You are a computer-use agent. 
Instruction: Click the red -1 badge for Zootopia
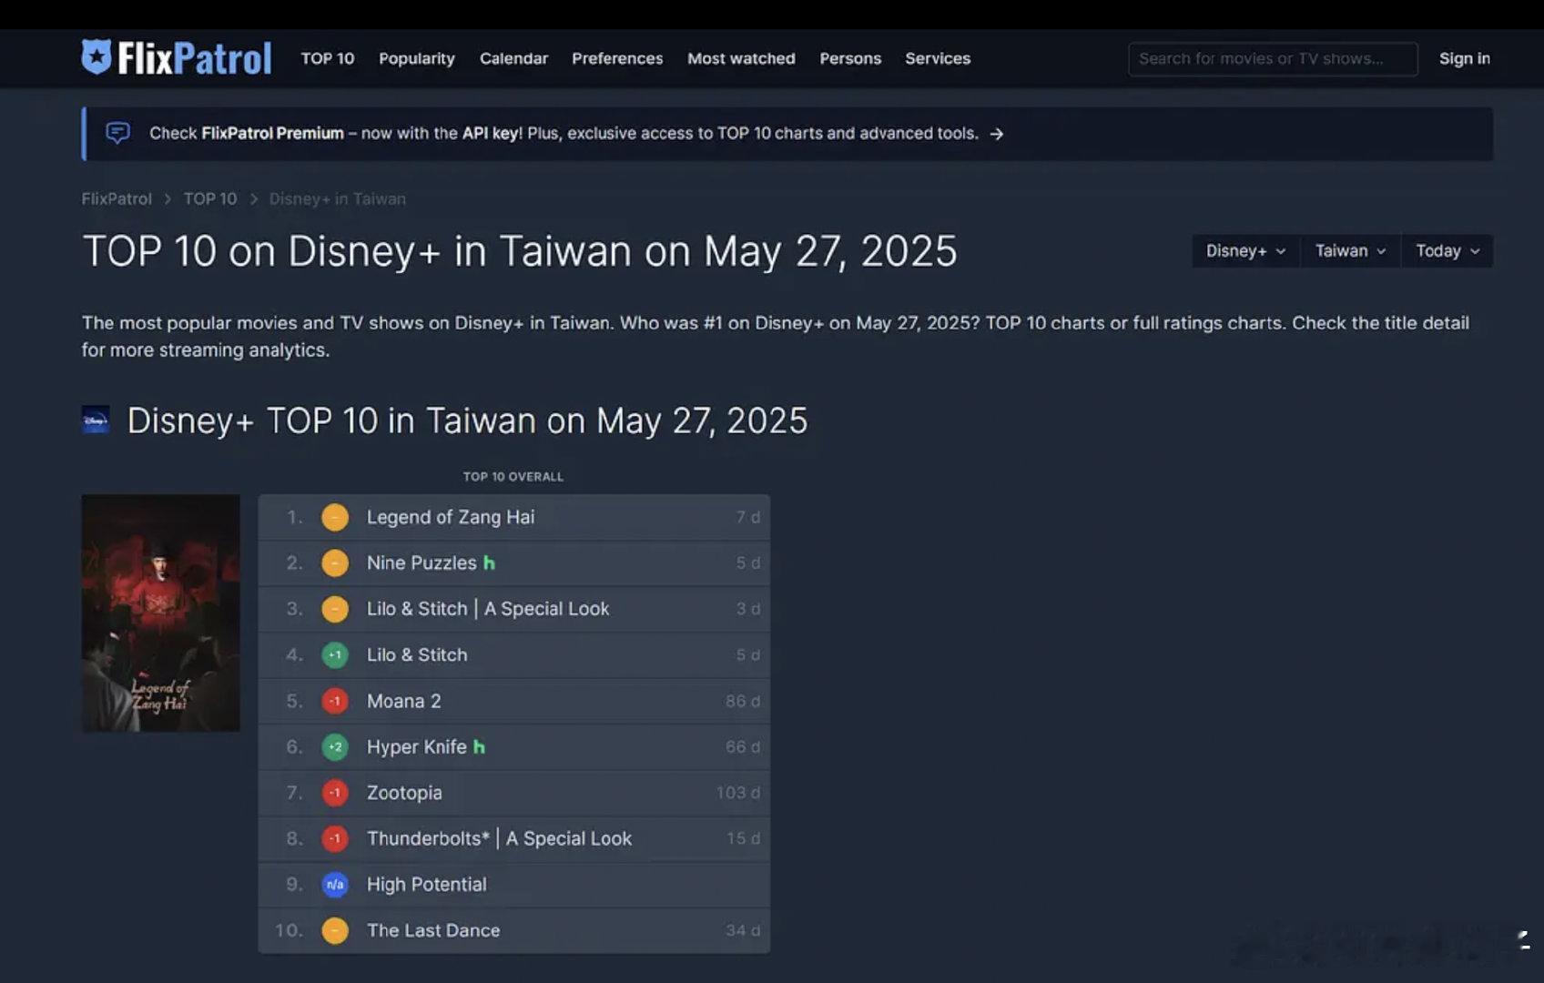[x=335, y=793]
